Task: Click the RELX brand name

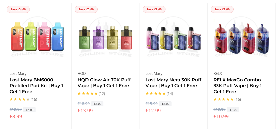Action: 217,74
